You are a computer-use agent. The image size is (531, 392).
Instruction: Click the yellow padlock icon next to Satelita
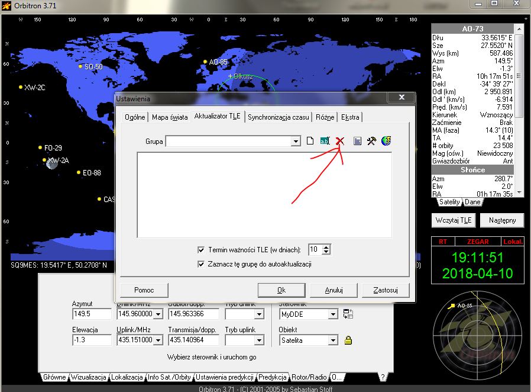point(348,340)
